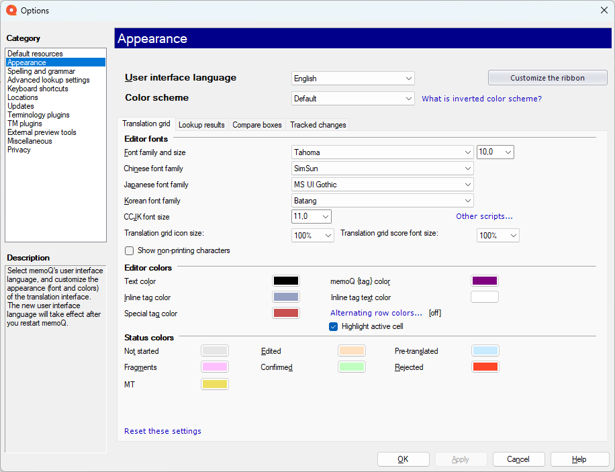Click Customize the ribbon
615x472 pixels.
point(547,77)
